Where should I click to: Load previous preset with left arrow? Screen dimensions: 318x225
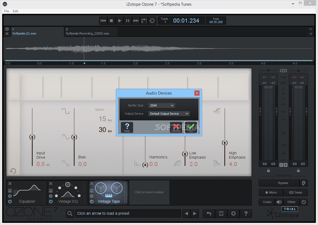point(186,214)
